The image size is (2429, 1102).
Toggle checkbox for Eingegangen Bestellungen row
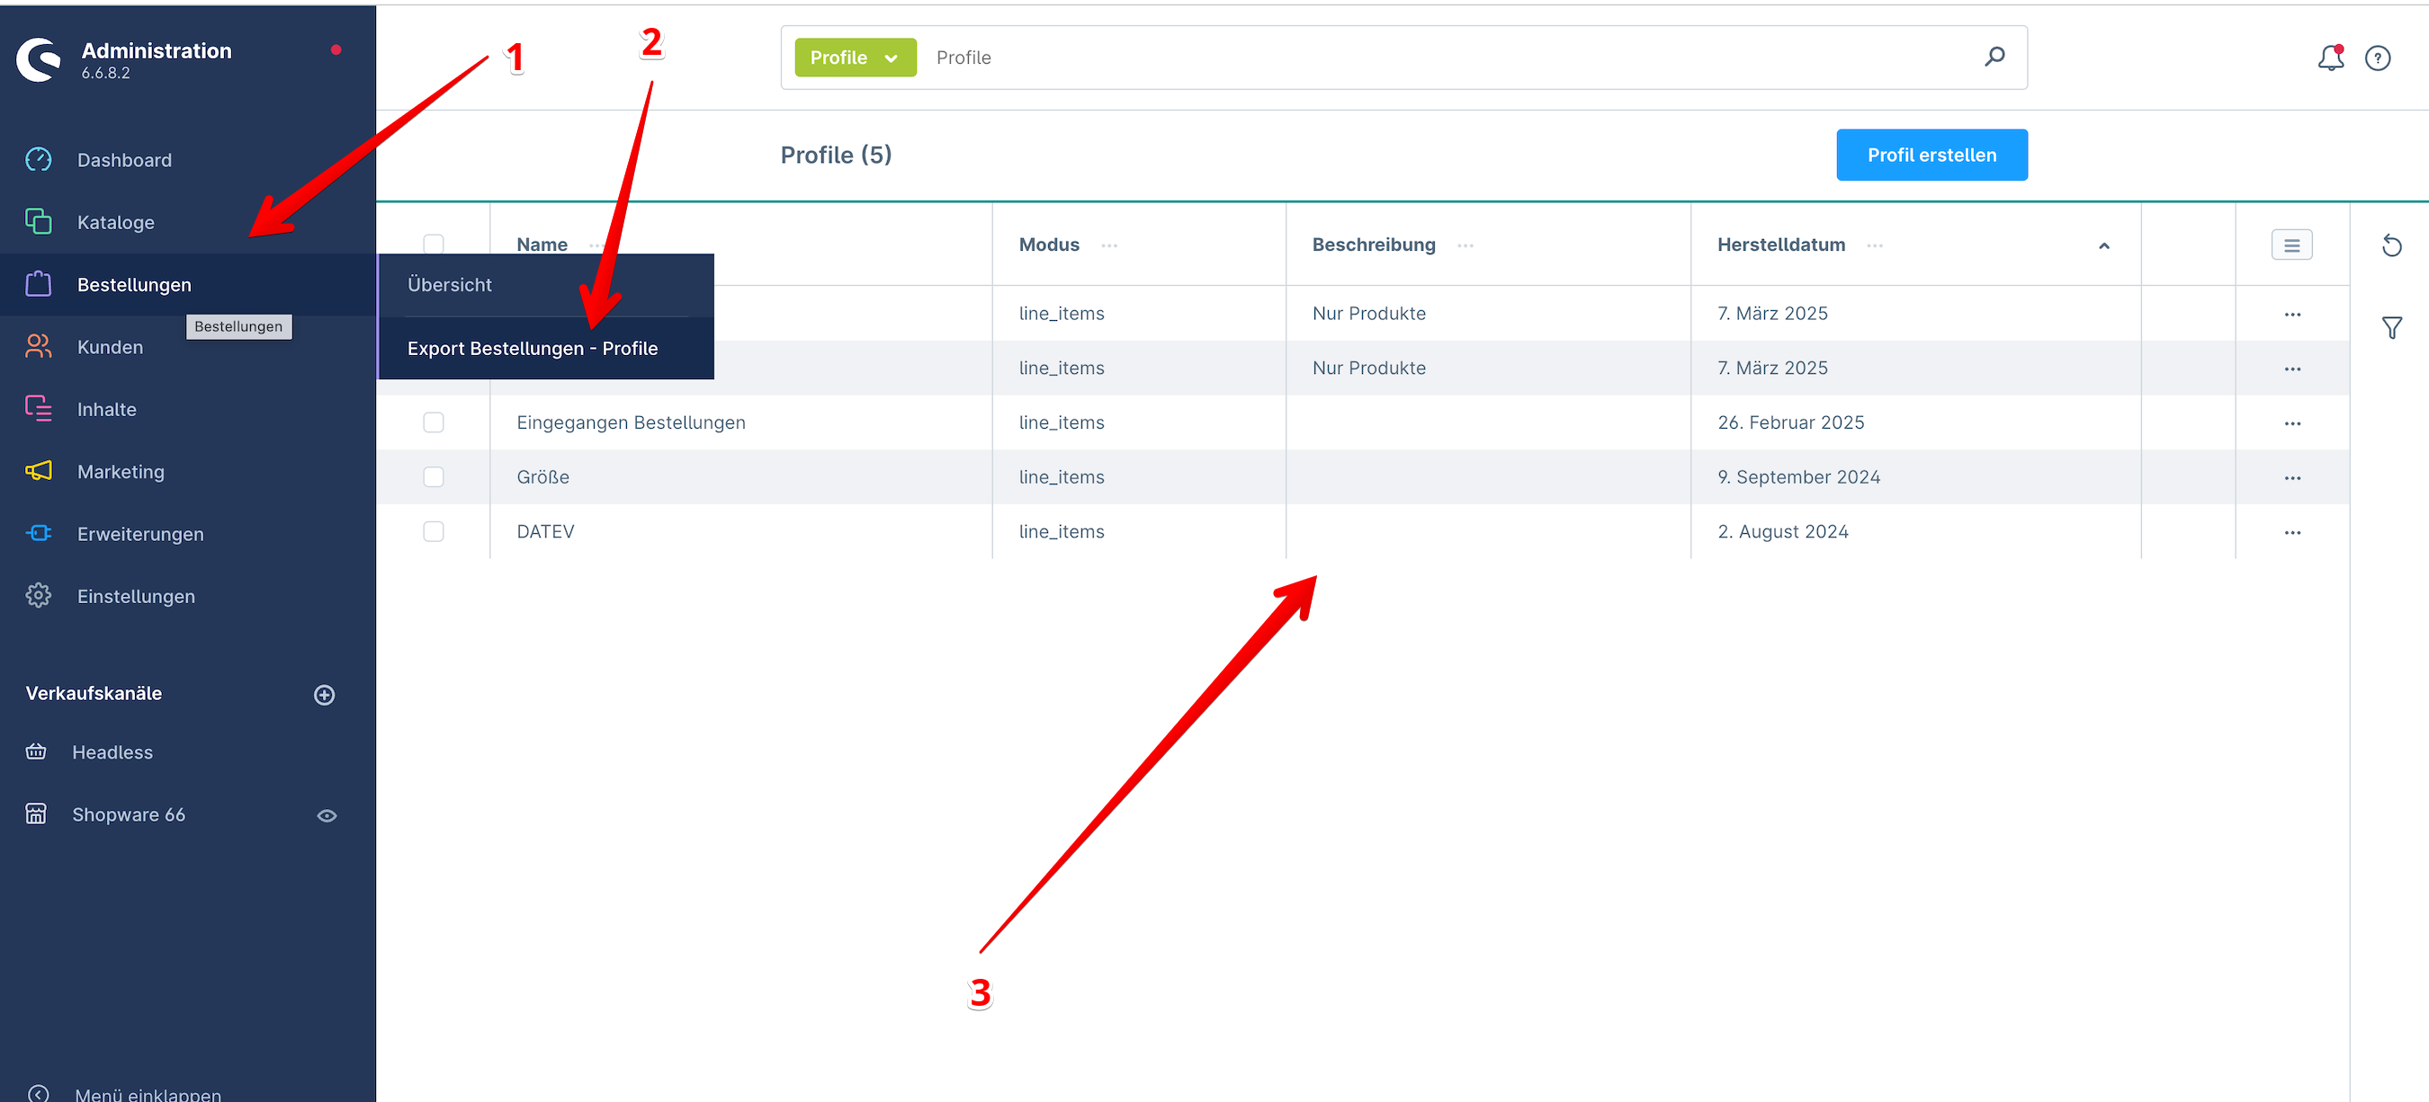click(x=435, y=421)
